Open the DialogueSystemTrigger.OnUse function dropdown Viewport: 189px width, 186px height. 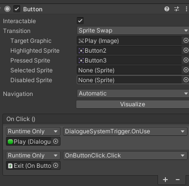pyautogui.click(x=125, y=131)
